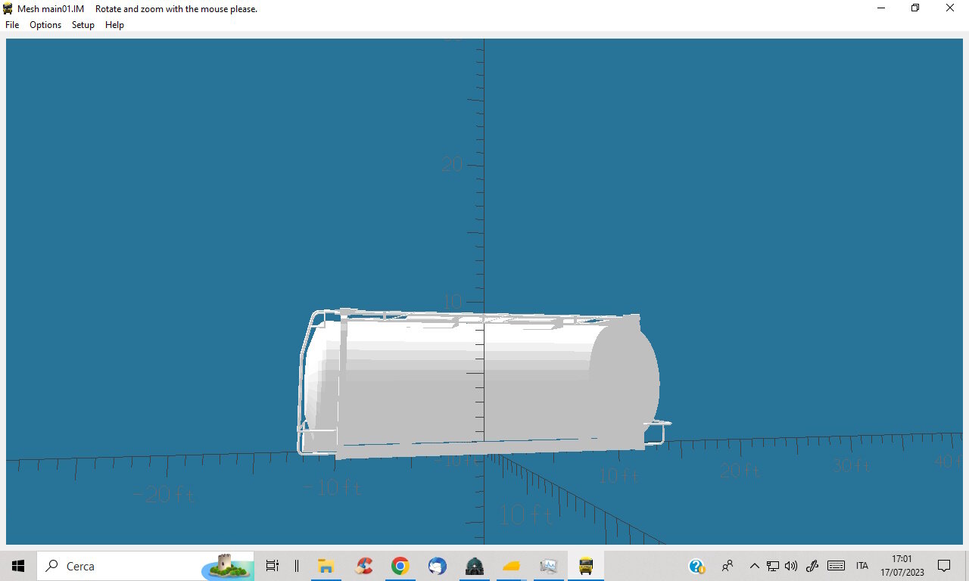This screenshot has height=581, width=969.
Task: Open the Help menu
Action: coord(114,25)
